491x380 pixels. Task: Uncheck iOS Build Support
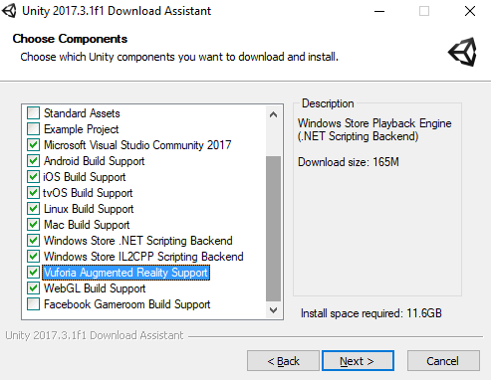click(33, 177)
